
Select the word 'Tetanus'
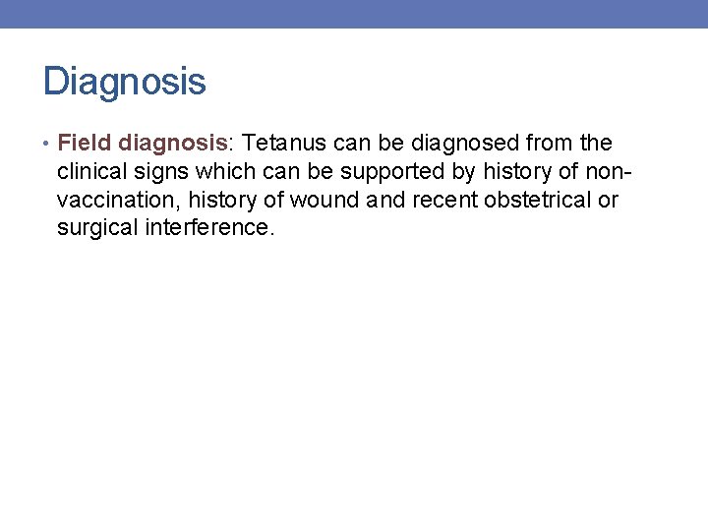[286, 144]
